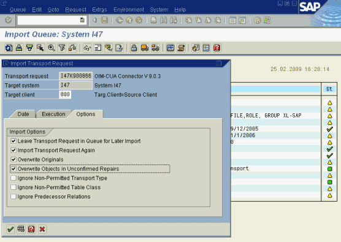Go to First Page icon
This screenshot has height=242, width=341.
tap(188, 20)
